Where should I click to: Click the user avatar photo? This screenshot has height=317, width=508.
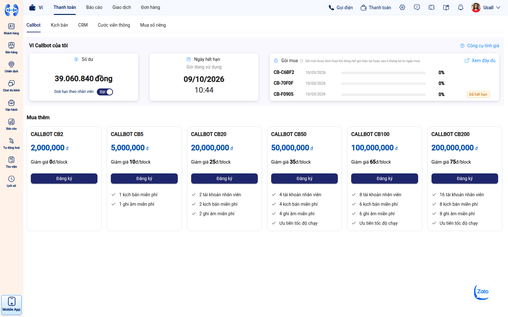476,8
